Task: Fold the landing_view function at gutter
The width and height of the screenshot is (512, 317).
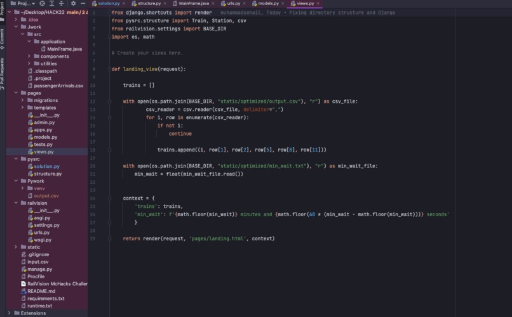Action: pyautogui.click(x=109, y=69)
